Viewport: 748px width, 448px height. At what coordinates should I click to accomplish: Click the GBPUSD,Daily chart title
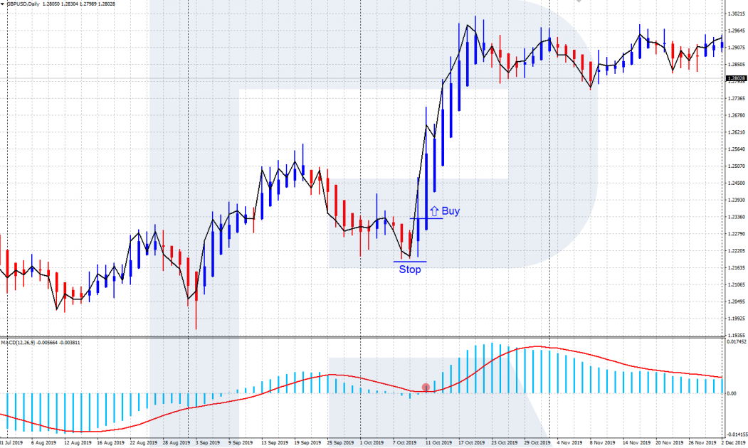[23, 5]
